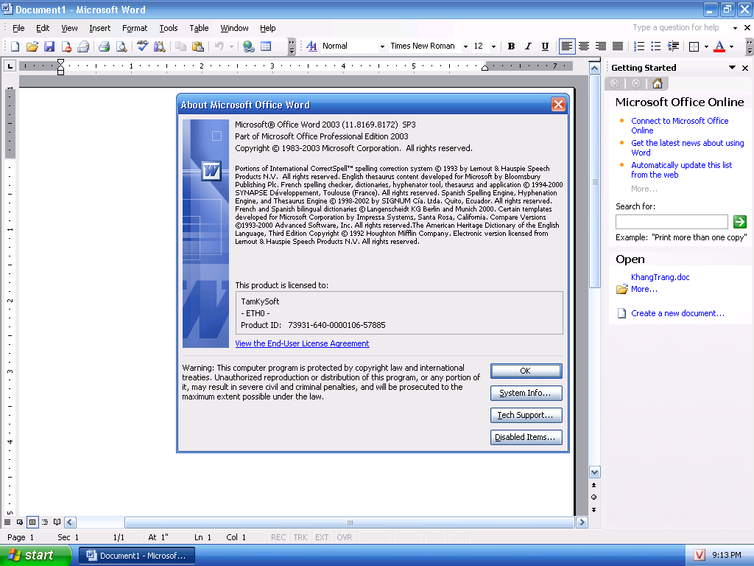Click the Numbering list icon
The width and height of the screenshot is (754, 566).
click(x=639, y=46)
